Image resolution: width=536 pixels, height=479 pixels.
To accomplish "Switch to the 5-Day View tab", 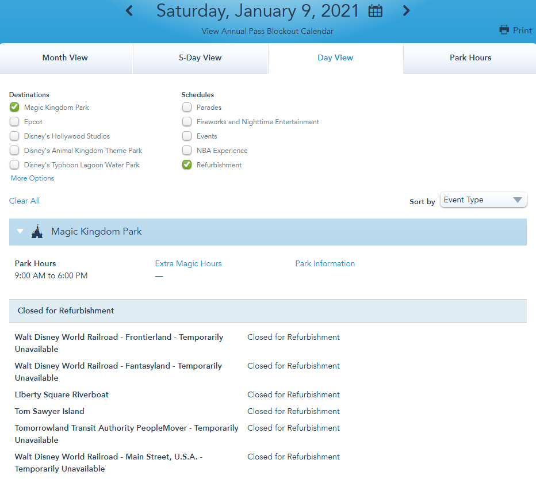I will 200,58.
